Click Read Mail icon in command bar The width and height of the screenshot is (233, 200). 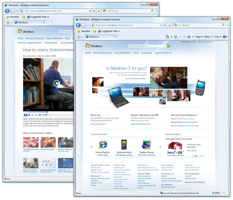tap(183, 37)
